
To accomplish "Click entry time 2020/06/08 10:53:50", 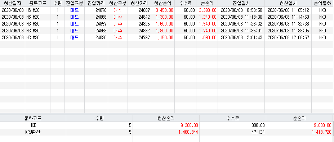I will tap(241, 10).
